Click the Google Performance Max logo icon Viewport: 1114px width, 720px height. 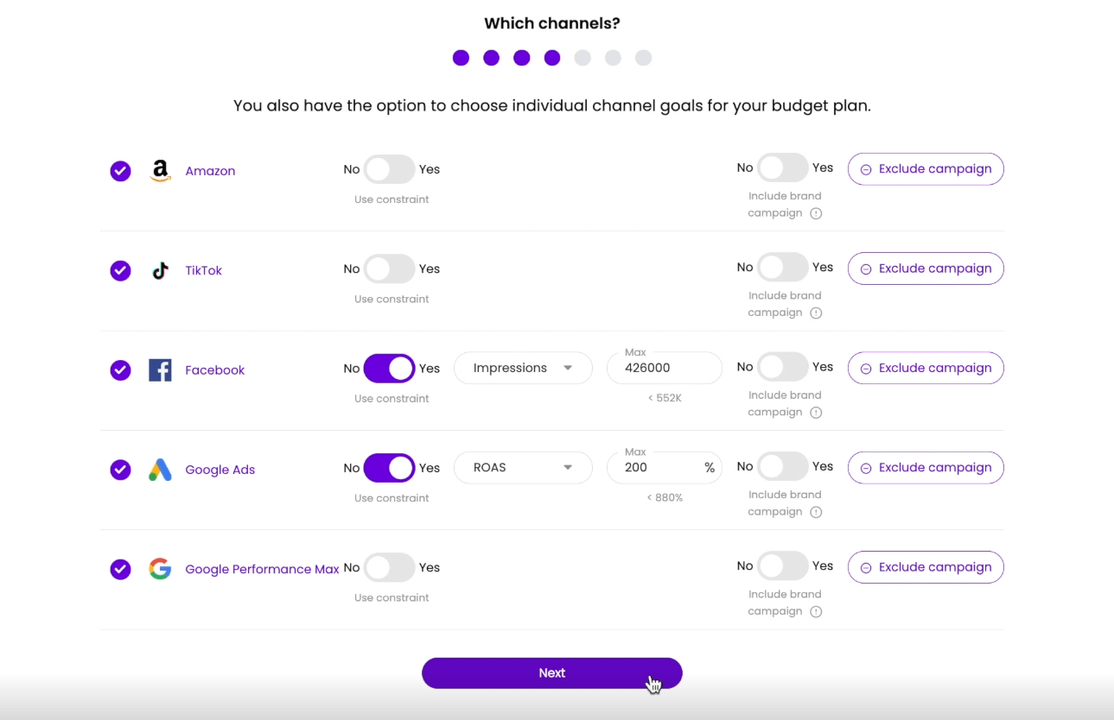pyautogui.click(x=160, y=569)
